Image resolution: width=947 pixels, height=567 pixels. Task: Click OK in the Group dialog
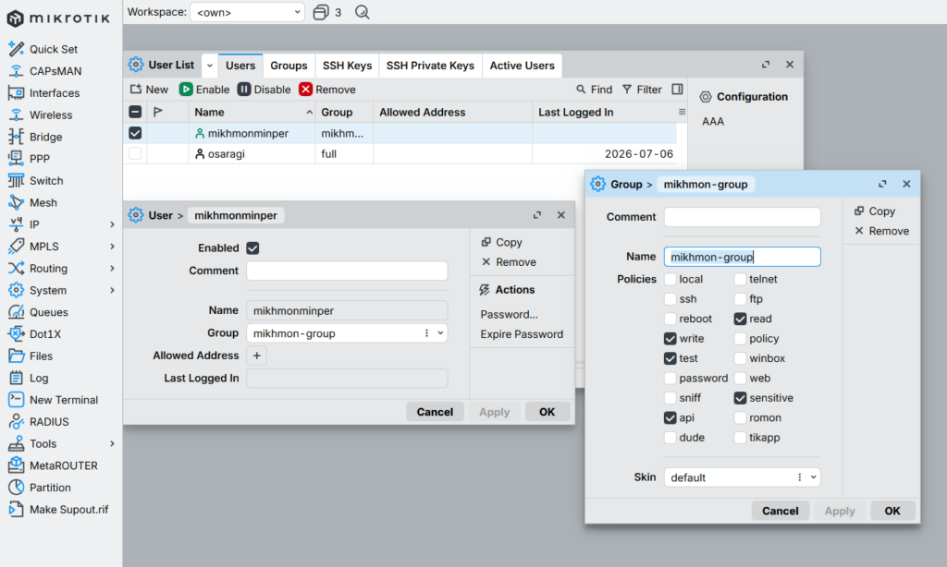click(x=892, y=511)
